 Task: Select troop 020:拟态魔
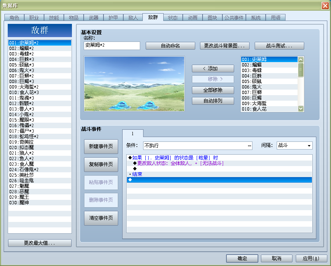[x=40, y=147]
